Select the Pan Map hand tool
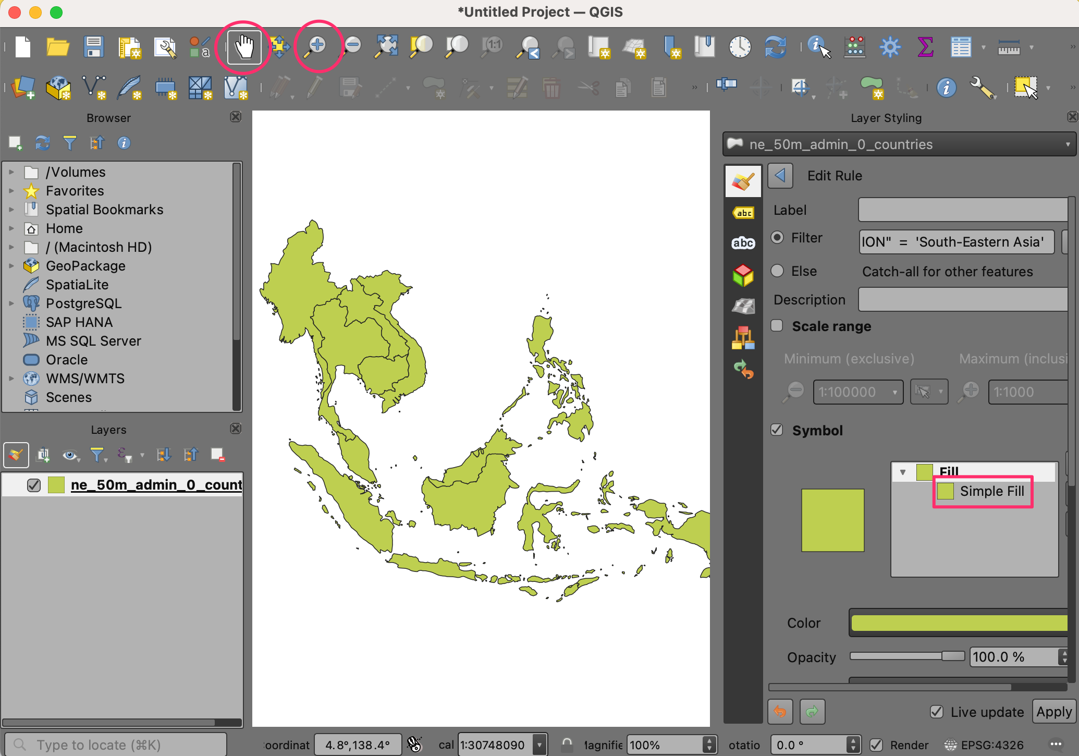This screenshot has height=756, width=1079. pos(243,47)
